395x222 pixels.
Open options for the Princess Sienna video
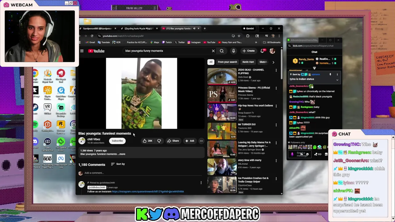click(276, 88)
